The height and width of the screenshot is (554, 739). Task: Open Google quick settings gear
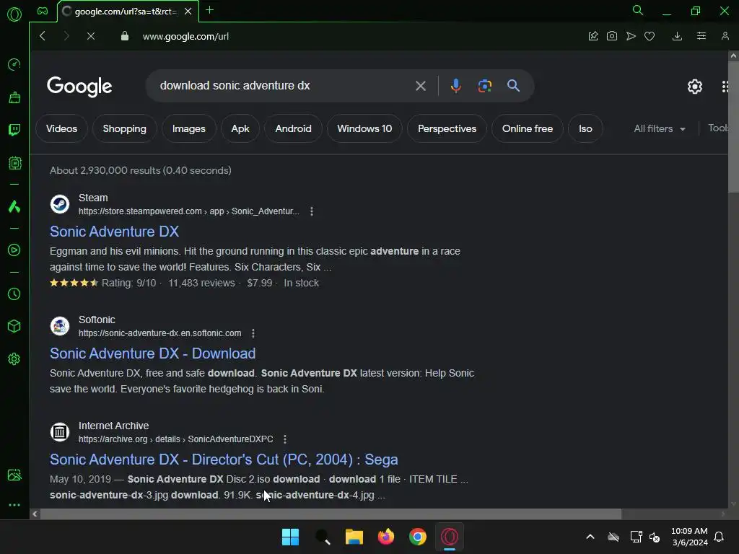695,87
